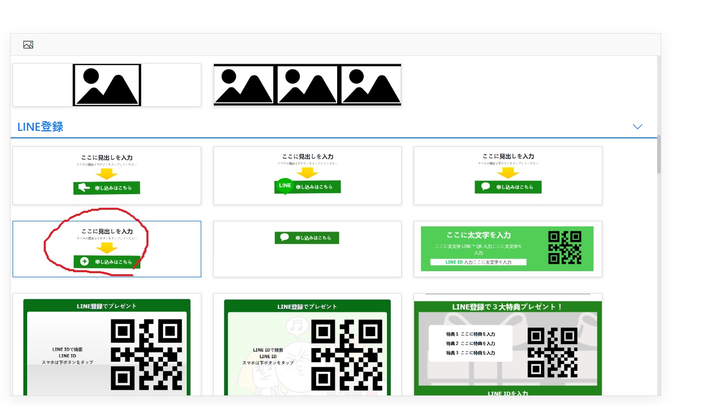710x405 pixels.
Task: Select plain LINE登録でプレゼント QR template
Action: point(107,345)
